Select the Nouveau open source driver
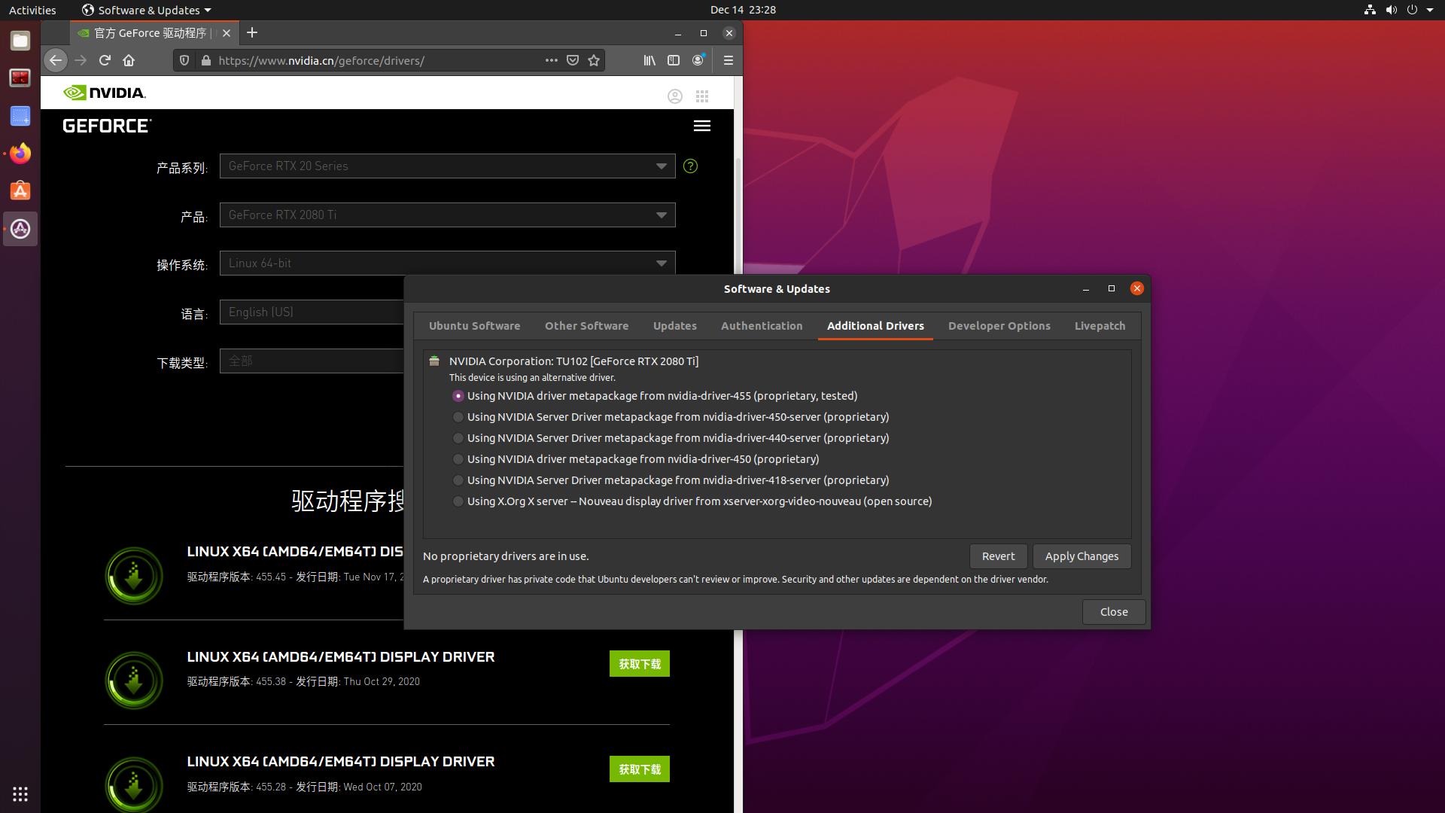This screenshot has height=813, width=1445. pyautogui.click(x=458, y=501)
